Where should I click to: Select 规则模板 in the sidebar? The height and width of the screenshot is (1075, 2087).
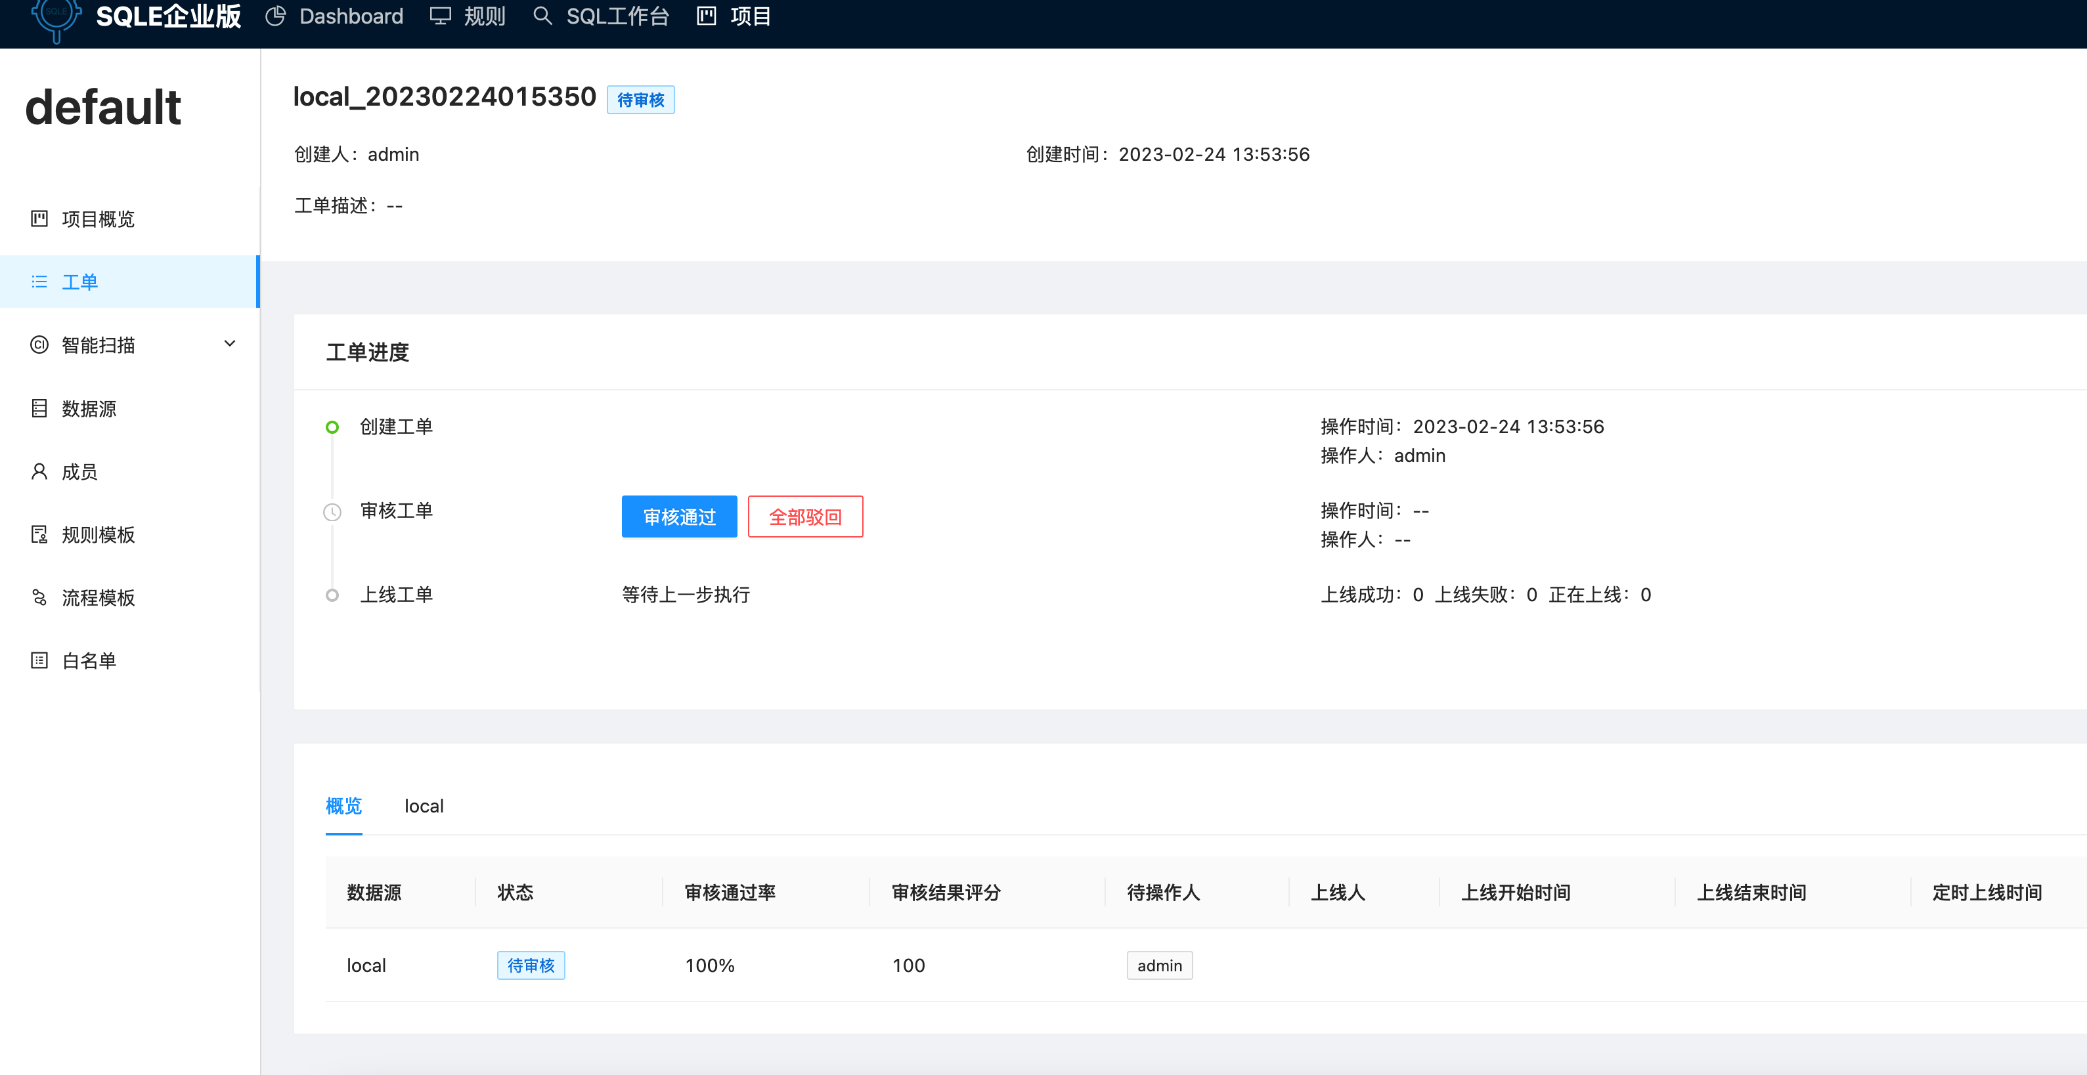[x=97, y=534]
